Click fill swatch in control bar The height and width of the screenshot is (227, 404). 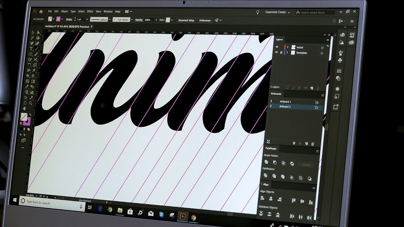(x=50, y=19)
